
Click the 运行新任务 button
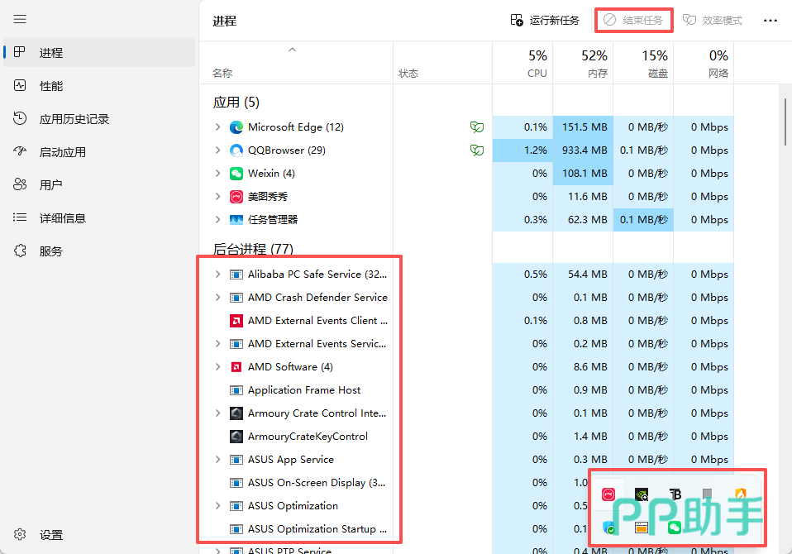[x=545, y=21]
